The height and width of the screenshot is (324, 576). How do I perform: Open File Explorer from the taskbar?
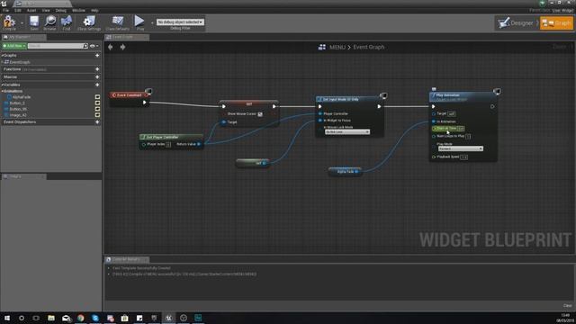click(x=51, y=318)
